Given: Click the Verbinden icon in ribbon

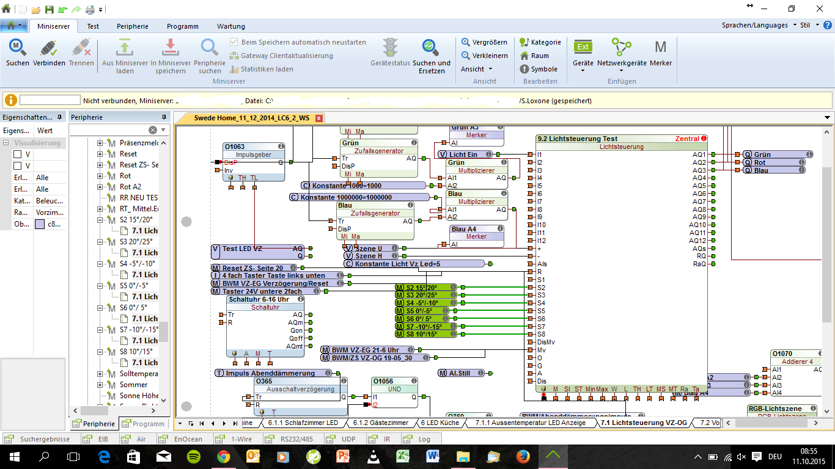Looking at the screenshot, I should 49,48.
